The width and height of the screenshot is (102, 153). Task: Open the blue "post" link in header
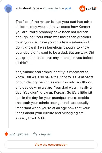(68, 8)
